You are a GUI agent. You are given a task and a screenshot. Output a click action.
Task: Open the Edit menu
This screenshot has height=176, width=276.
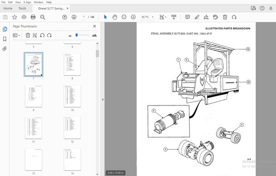10,2
